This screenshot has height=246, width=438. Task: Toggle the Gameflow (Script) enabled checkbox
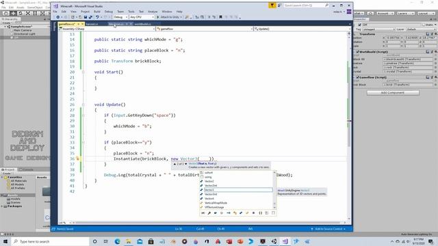click(x=357, y=77)
